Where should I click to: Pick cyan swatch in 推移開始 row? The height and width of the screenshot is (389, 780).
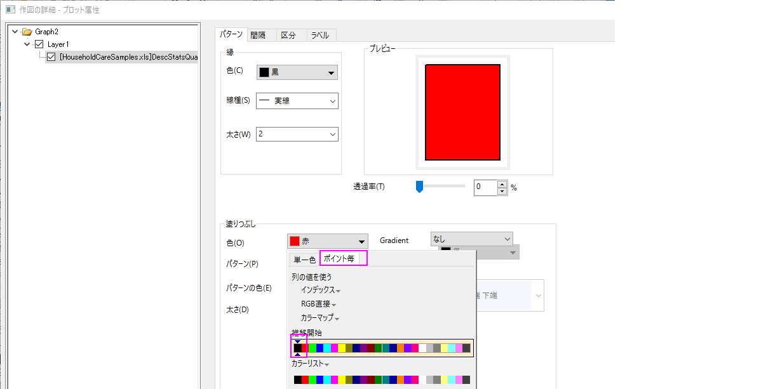(327, 348)
